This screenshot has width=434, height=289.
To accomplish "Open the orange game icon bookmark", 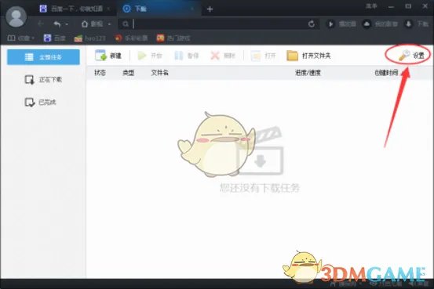I will pos(173,38).
